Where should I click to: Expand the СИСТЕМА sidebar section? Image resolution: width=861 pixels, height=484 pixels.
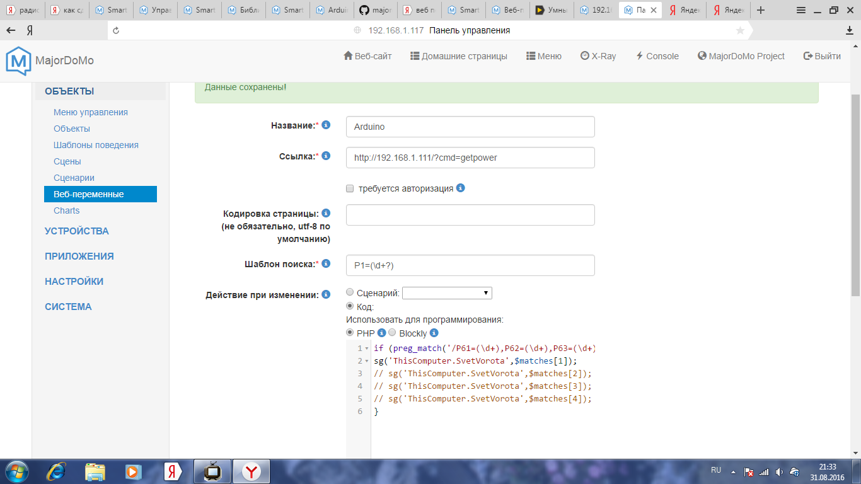(x=68, y=307)
